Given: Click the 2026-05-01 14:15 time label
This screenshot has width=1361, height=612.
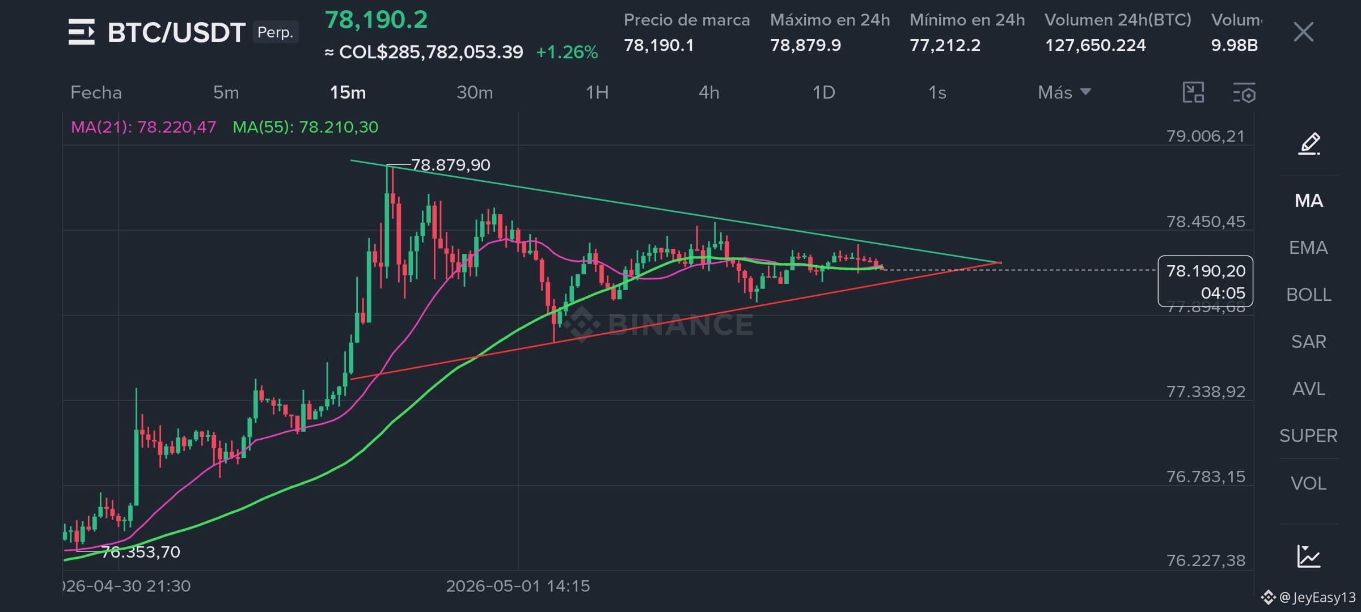Looking at the screenshot, I should pos(518,586).
